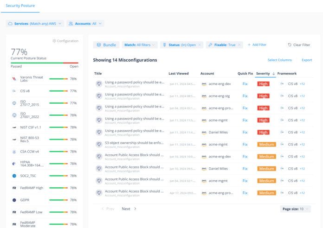Open the Services AWS filter dropdown
Viewport: 323px width, 228px height.
pos(35,24)
